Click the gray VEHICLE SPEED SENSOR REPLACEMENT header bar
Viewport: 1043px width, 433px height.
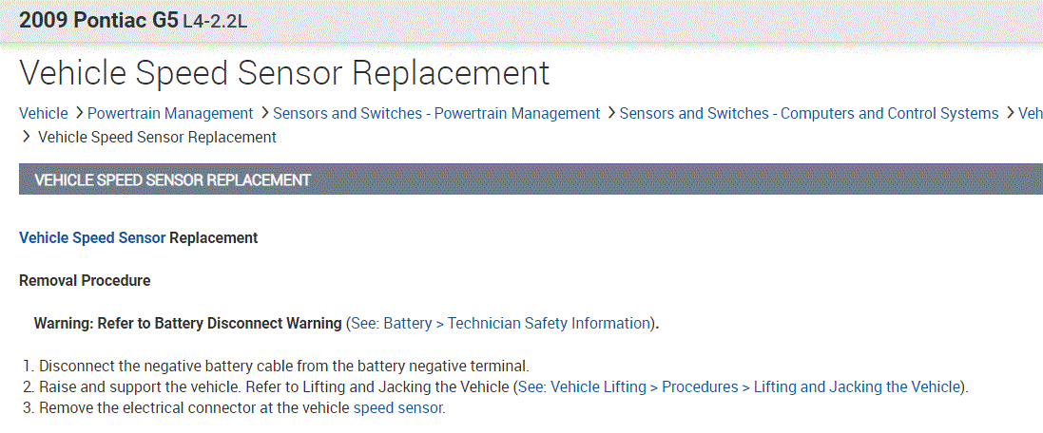(531, 179)
